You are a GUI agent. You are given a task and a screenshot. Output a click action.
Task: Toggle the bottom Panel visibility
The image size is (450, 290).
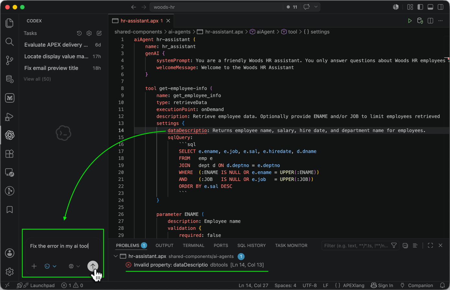coord(430,7)
